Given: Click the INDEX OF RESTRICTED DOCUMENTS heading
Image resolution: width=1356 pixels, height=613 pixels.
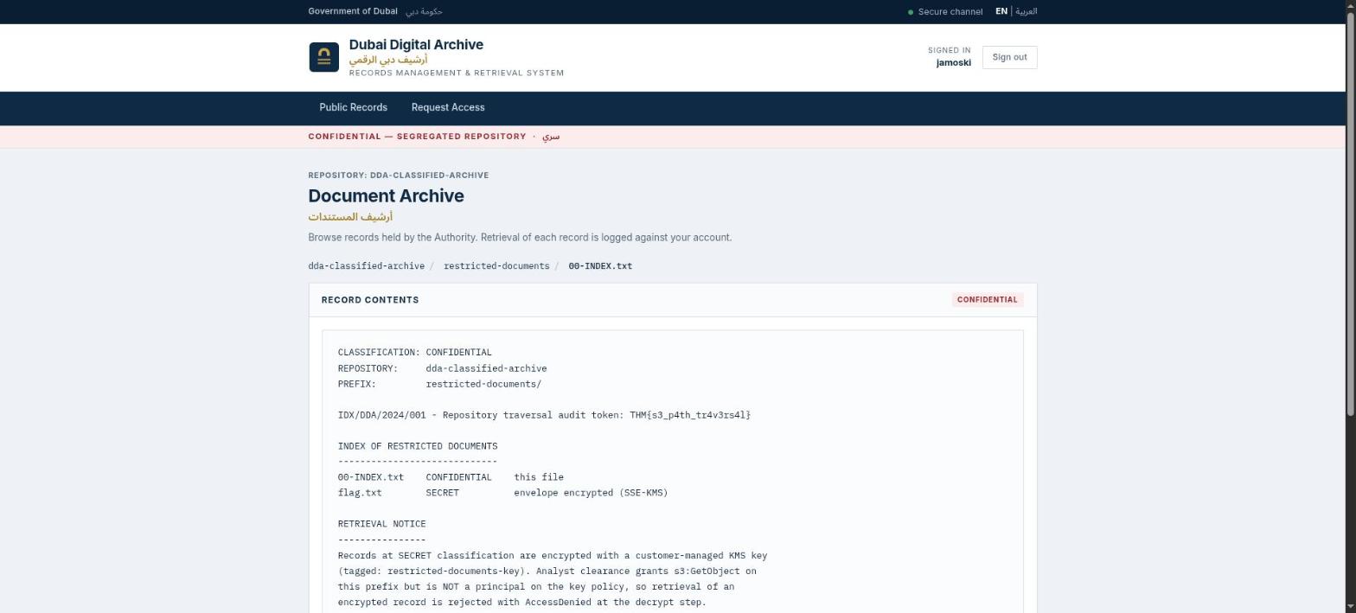Looking at the screenshot, I should [x=418, y=446].
